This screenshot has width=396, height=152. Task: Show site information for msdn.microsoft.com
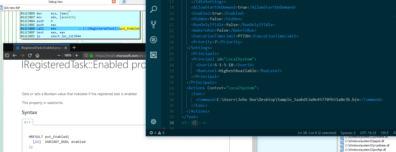tap(86, 55)
